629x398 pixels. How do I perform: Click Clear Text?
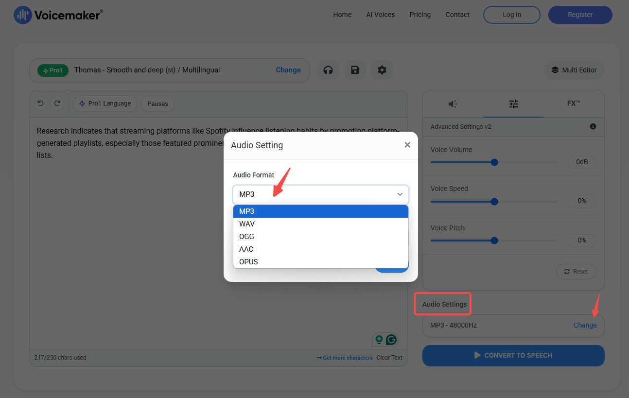[x=389, y=358]
